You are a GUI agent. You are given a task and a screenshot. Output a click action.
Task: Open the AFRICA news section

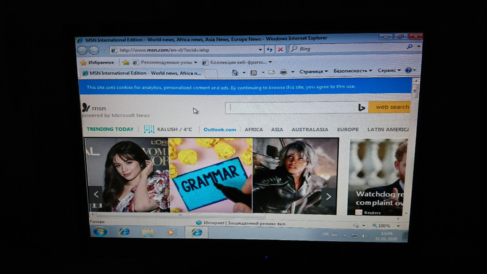point(254,129)
